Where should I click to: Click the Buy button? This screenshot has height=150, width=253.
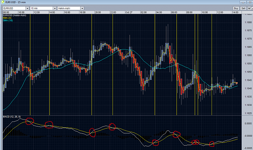[x=236, y=8]
